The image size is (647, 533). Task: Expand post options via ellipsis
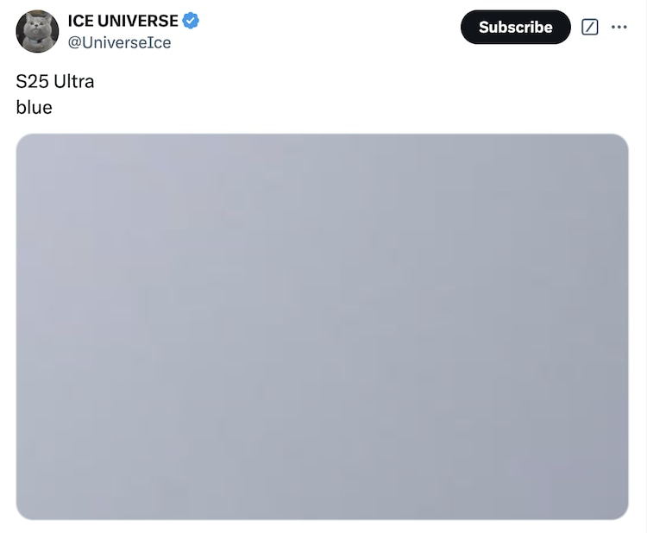[x=619, y=28]
